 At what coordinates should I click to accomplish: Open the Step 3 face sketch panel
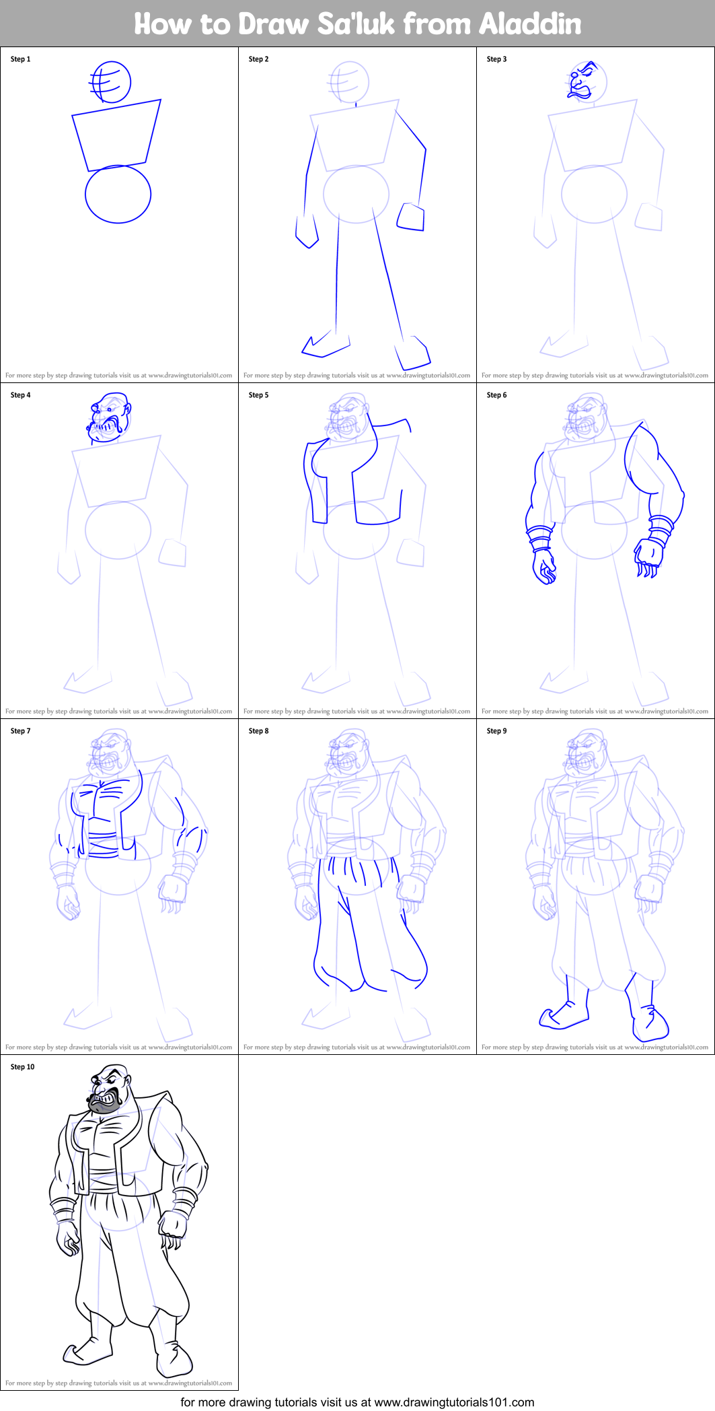pyautogui.click(x=595, y=215)
